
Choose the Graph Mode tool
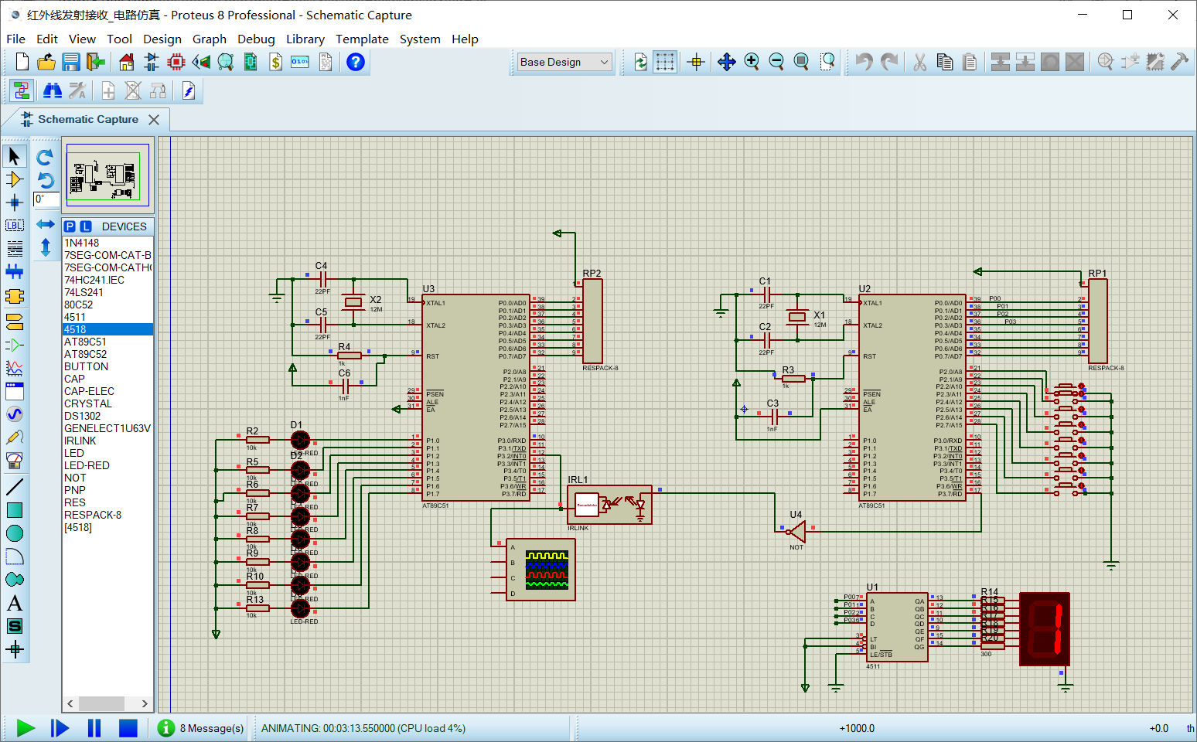(15, 368)
